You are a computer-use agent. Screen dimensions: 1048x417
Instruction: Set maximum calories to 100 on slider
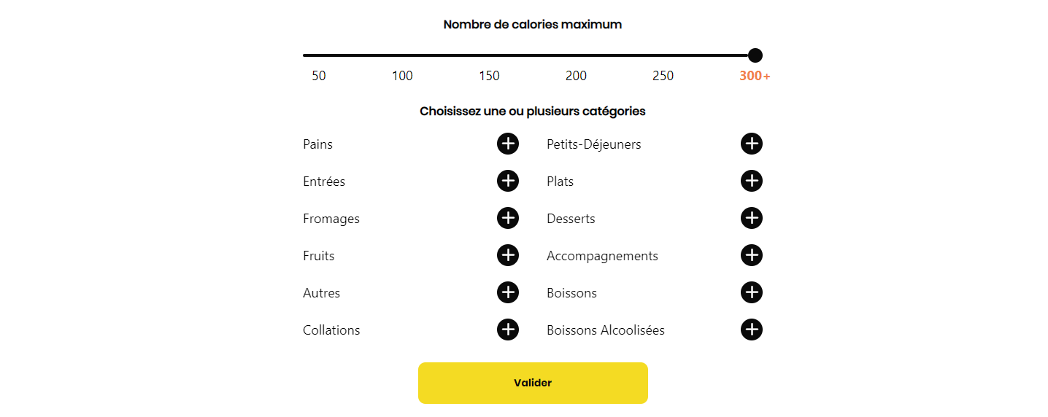(402, 76)
